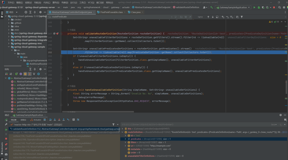Viewport: 288px width, 160px height.
Task: Click the editor horizontal scrollbar
Action: pyautogui.click(x=98, y=112)
